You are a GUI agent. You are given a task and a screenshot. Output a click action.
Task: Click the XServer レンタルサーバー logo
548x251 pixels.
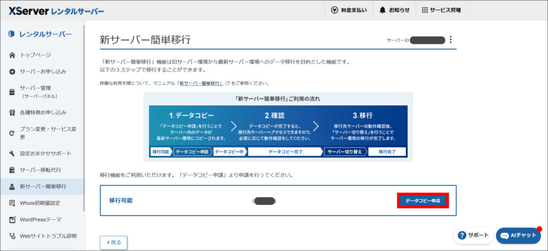[56, 11]
